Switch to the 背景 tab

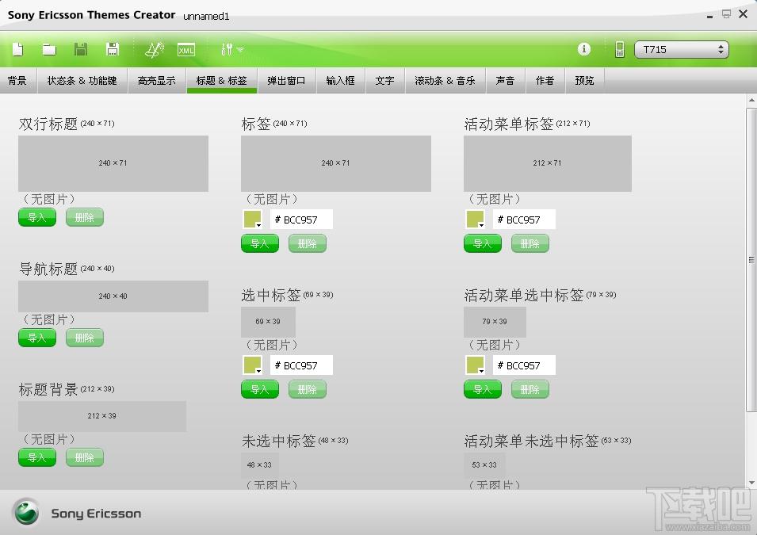[x=17, y=81]
